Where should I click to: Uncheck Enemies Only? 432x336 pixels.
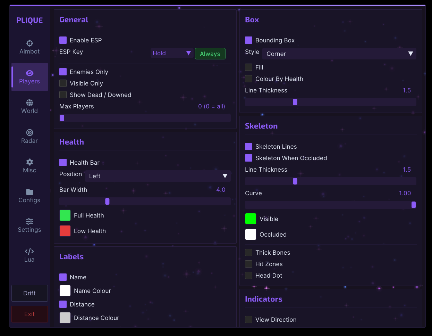(x=63, y=72)
